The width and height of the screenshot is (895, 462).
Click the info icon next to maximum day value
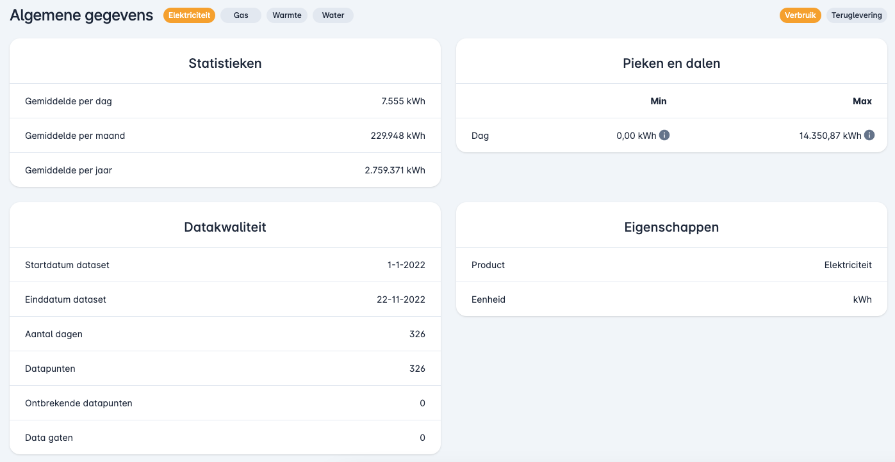(x=869, y=135)
